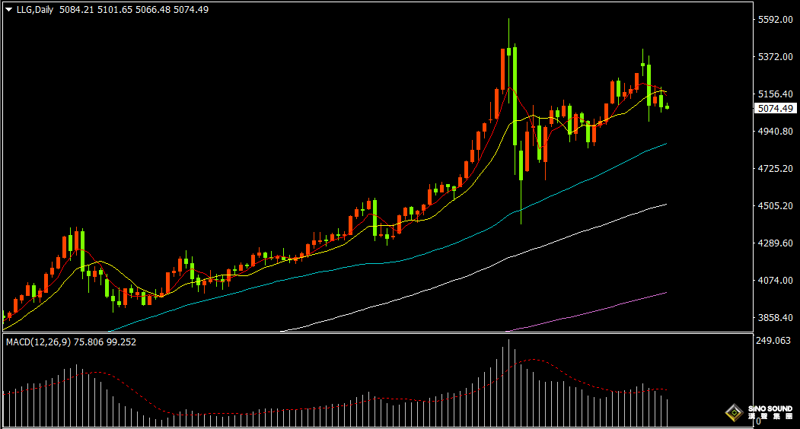Click the 3858.40 price axis label

775,318
